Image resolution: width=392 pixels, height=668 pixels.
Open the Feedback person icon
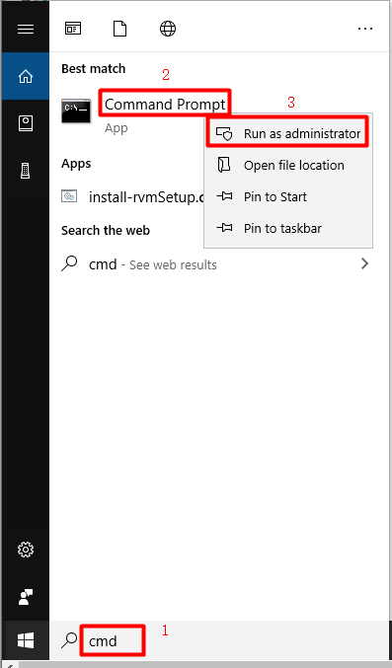click(26, 597)
